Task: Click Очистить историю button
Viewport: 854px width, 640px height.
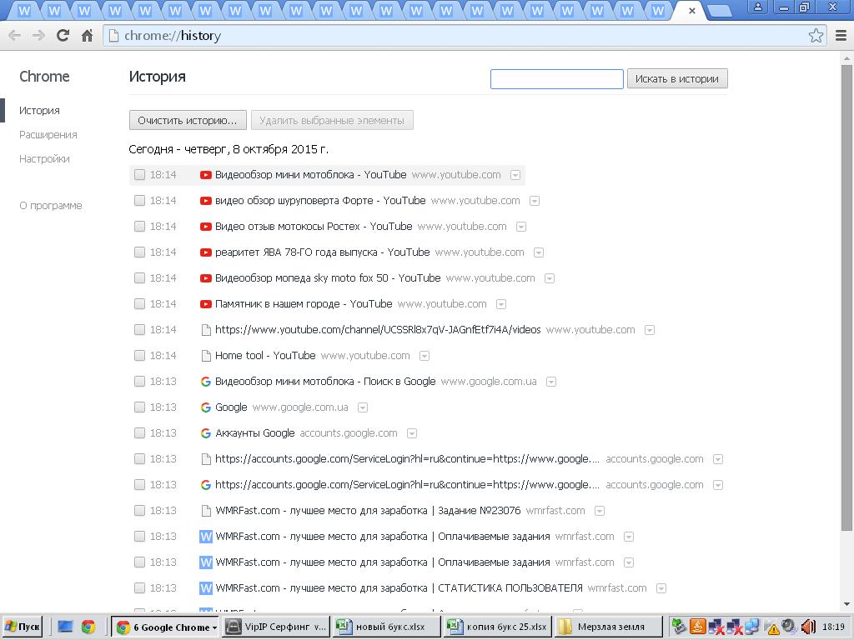Action: coord(188,120)
